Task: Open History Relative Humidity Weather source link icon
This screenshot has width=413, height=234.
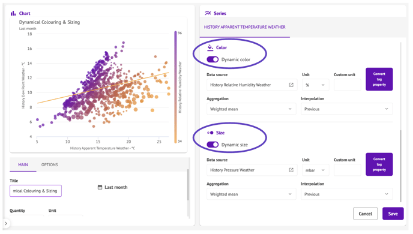Action: tap(291, 85)
